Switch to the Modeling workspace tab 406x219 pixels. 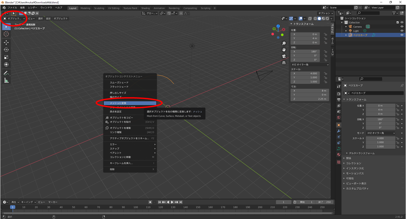85,8
